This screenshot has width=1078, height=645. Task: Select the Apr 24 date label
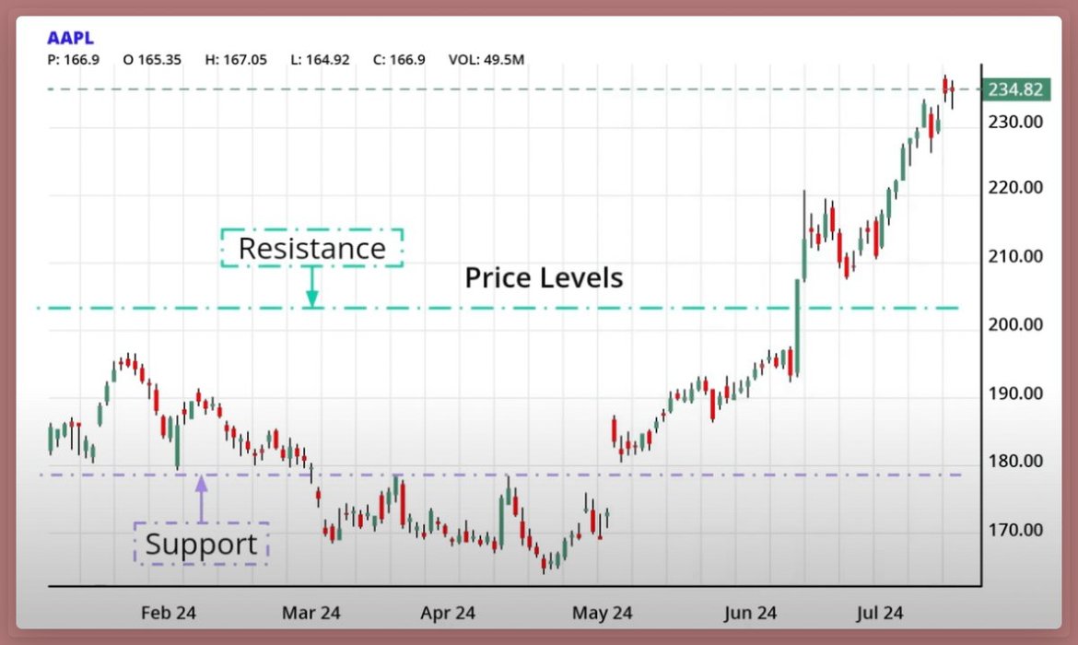click(x=448, y=613)
